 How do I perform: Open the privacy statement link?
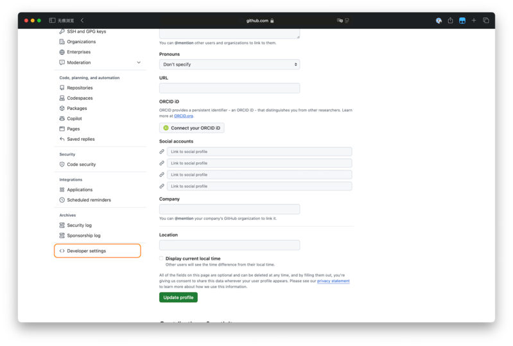point(333,281)
